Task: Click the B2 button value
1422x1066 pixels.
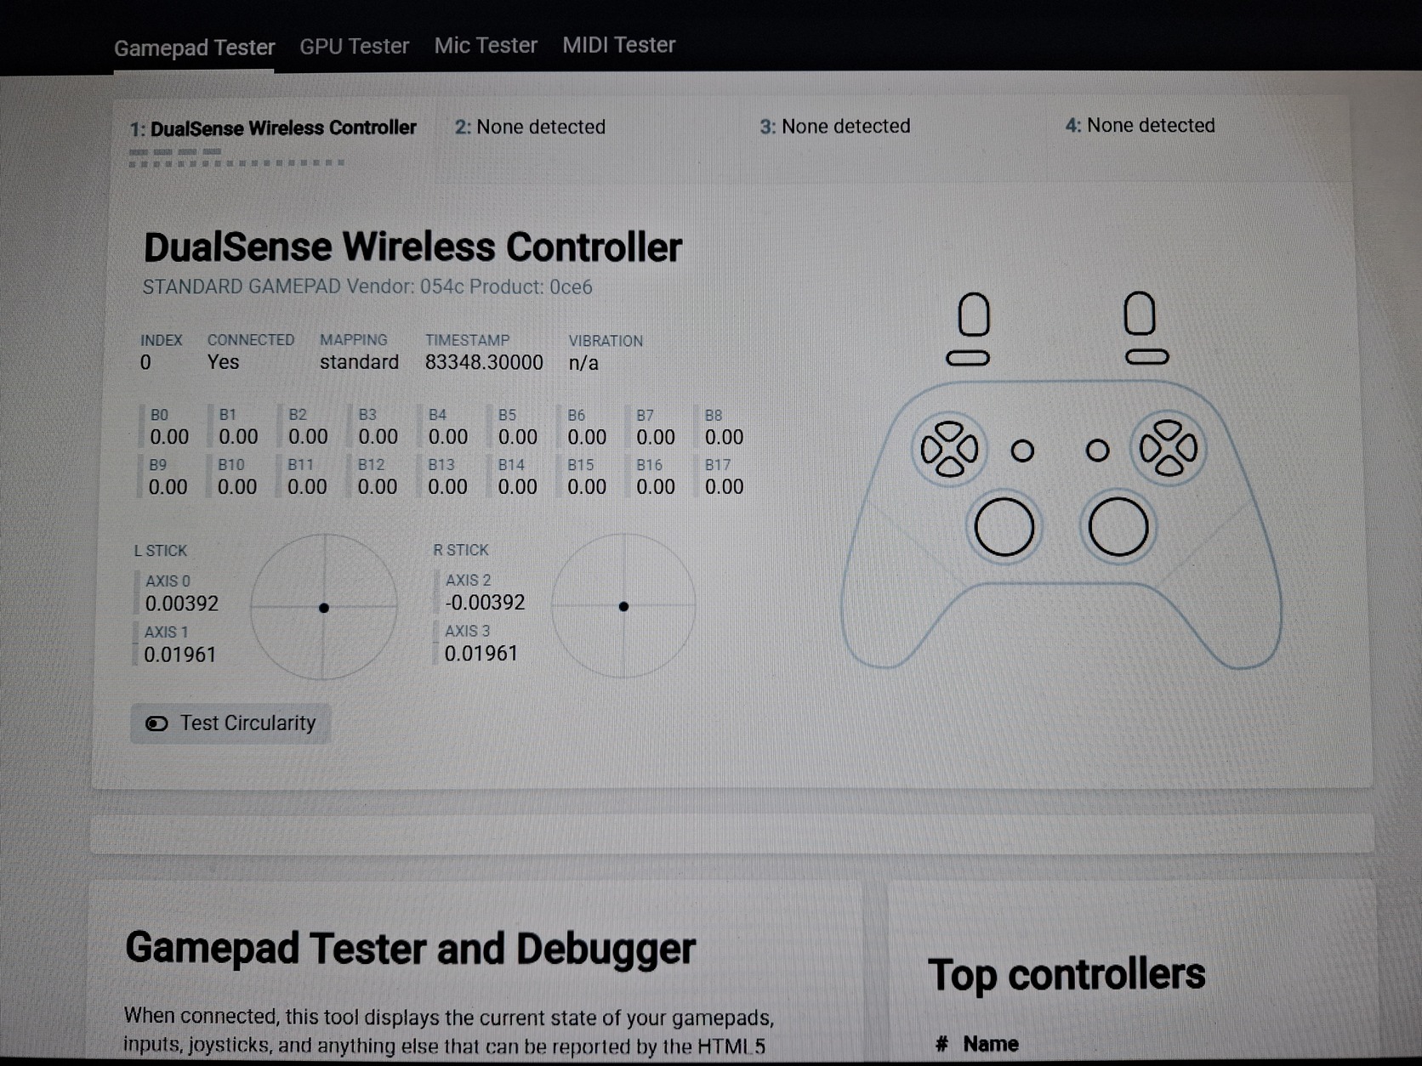Action: tap(308, 437)
